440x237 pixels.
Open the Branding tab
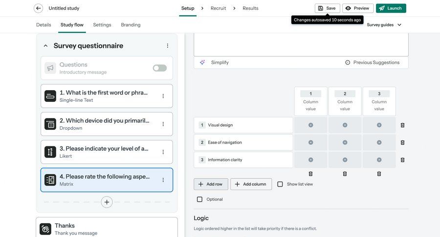[x=131, y=24]
